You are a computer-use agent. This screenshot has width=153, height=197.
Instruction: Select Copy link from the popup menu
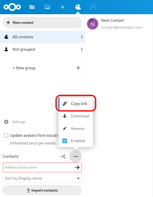coord(76,104)
